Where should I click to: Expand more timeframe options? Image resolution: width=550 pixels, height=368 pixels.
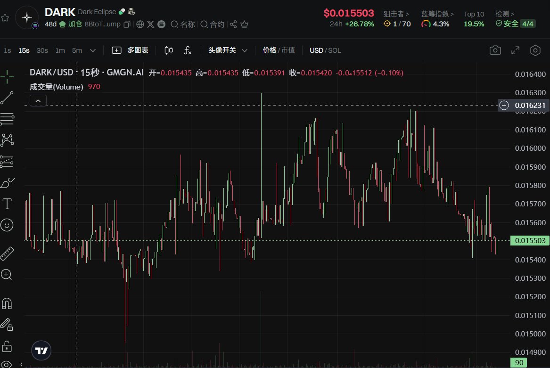point(92,50)
